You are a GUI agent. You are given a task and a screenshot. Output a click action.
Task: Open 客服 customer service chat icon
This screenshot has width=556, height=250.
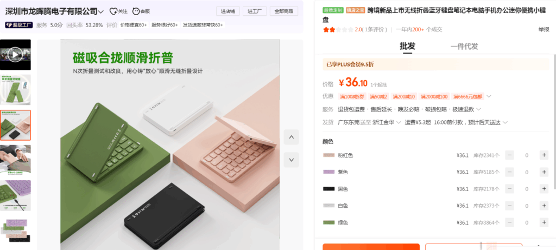136,11
